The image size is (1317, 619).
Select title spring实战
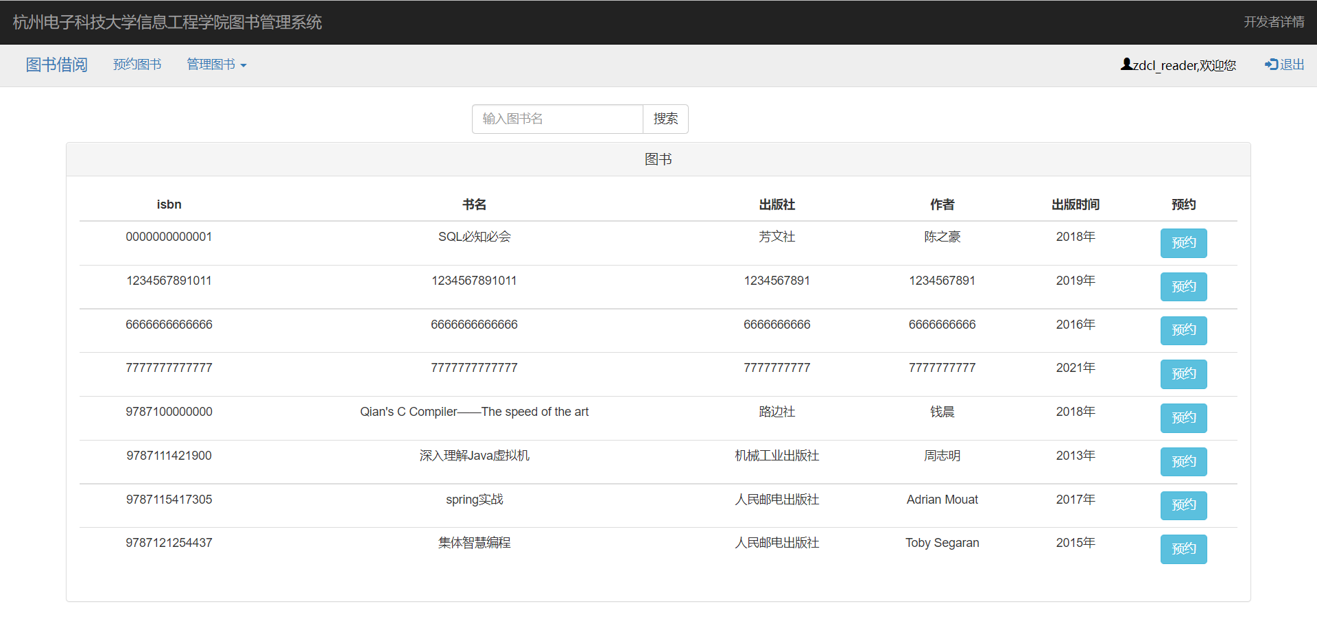click(x=474, y=500)
